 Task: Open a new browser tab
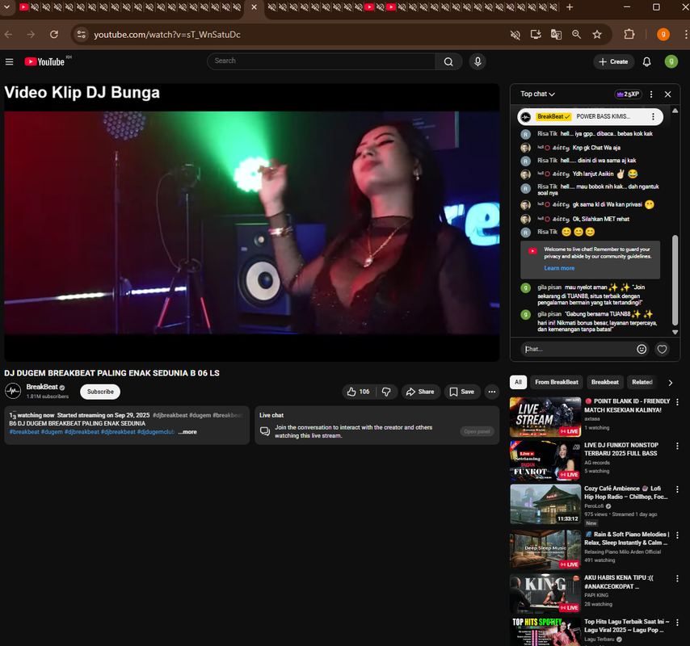(570, 7)
